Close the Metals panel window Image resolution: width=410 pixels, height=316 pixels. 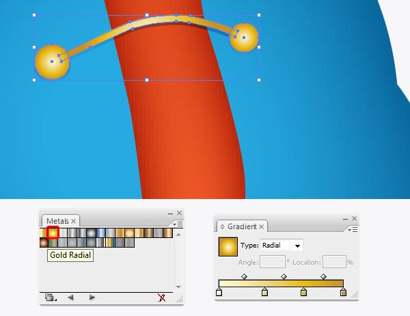pos(179,213)
